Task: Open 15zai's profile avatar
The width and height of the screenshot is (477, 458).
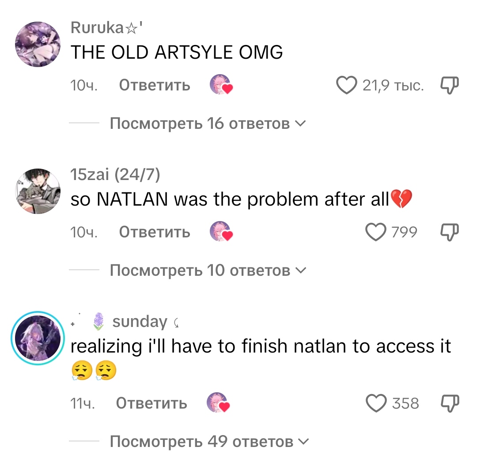Action: click(38, 191)
